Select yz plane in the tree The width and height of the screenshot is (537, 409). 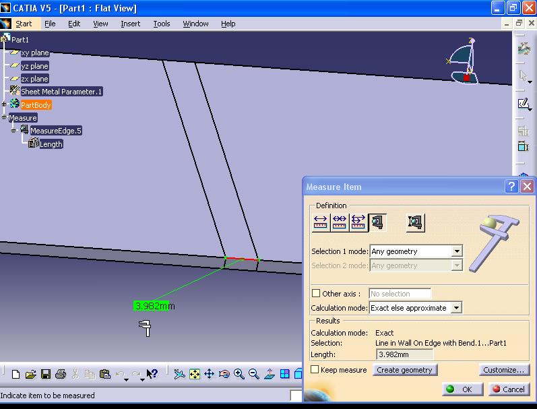pos(34,66)
